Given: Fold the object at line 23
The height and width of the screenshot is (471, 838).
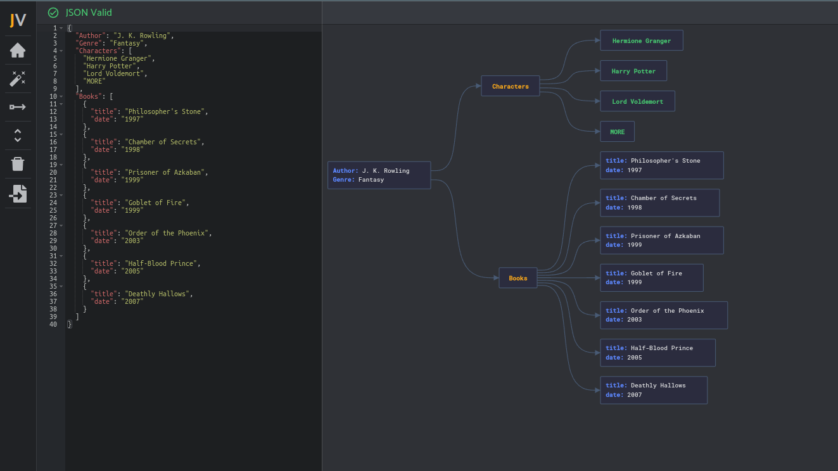Looking at the screenshot, I should point(61,196).
